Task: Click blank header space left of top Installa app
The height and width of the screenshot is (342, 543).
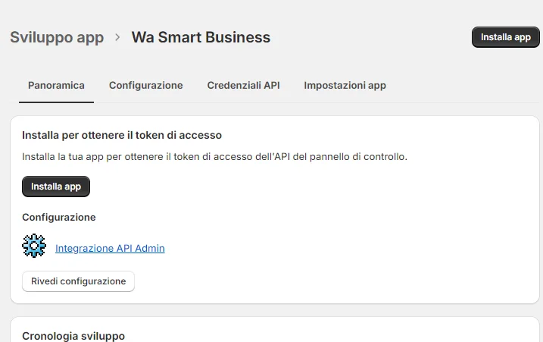Action: pyautogui.click(x=371, y=37)
